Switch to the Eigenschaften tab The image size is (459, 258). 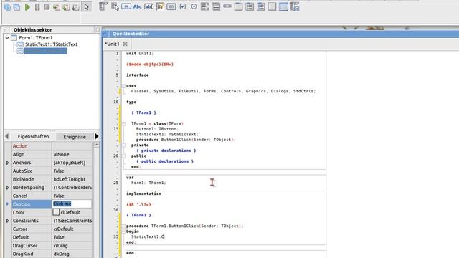(33, 137)
